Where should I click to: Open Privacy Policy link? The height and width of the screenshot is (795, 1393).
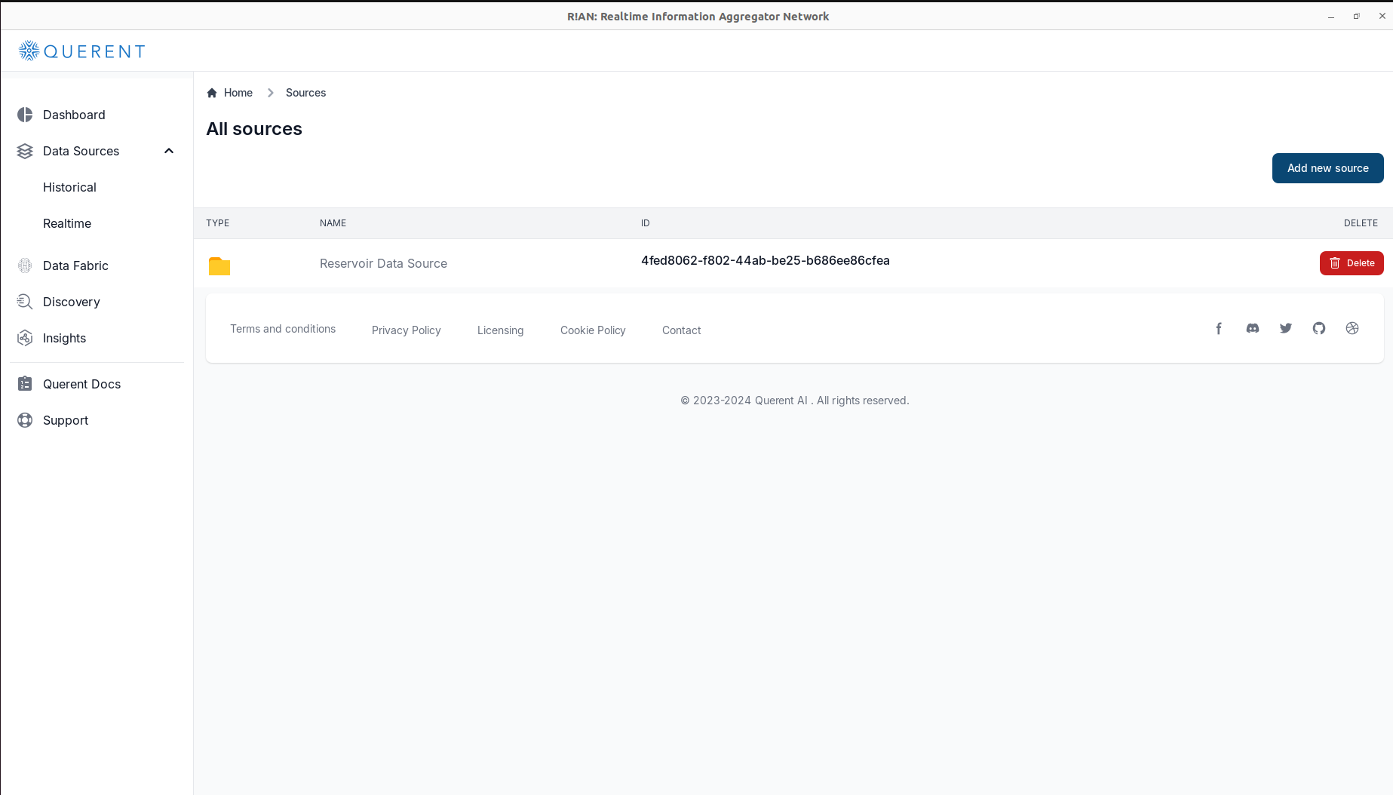[407, 330]
